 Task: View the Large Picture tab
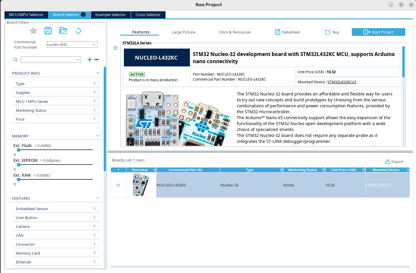183,32
